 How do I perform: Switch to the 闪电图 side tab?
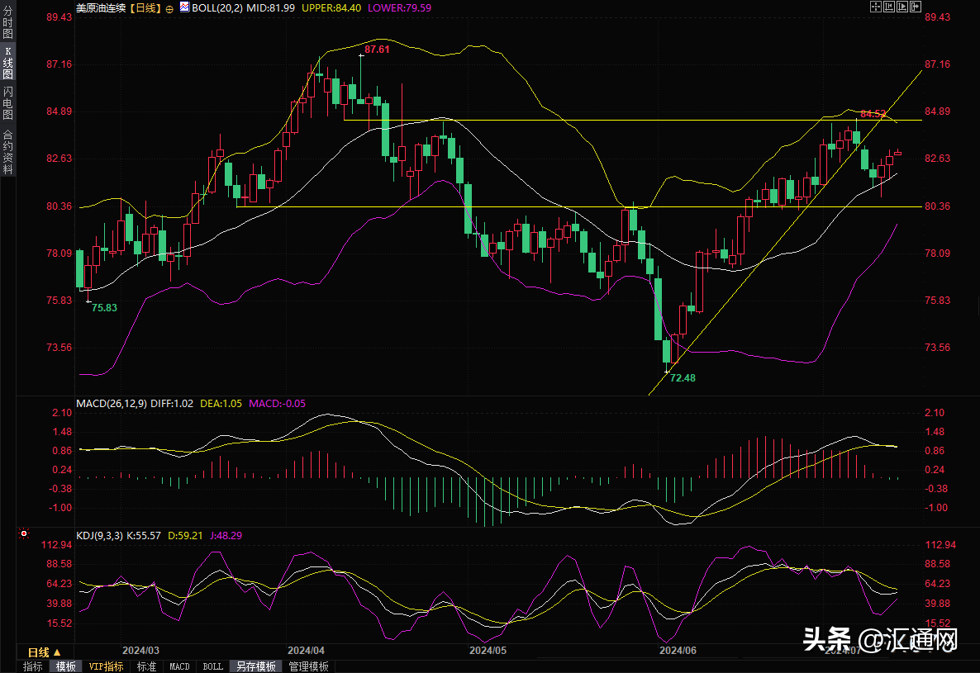coord(7,102)
